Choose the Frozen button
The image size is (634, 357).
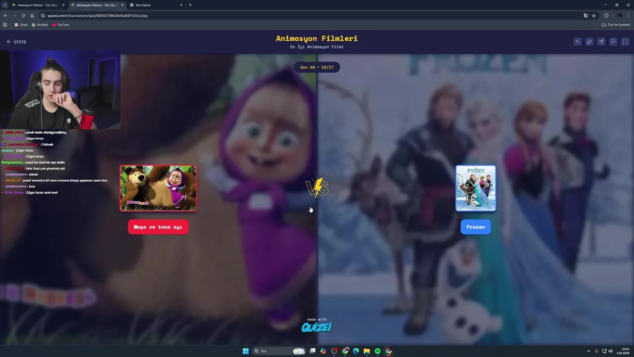point(475,227)
